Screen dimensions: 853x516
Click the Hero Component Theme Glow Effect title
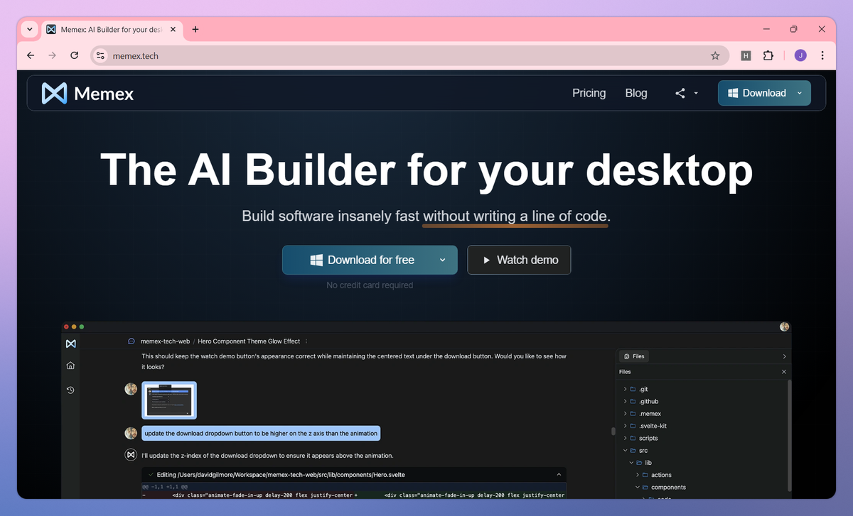coord(249,341)
